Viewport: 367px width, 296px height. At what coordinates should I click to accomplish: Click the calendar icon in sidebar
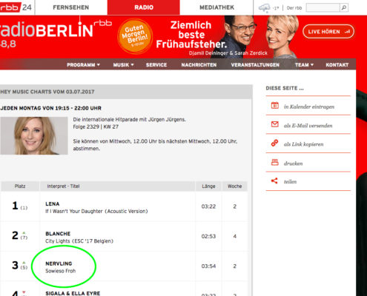click(274, 105)
